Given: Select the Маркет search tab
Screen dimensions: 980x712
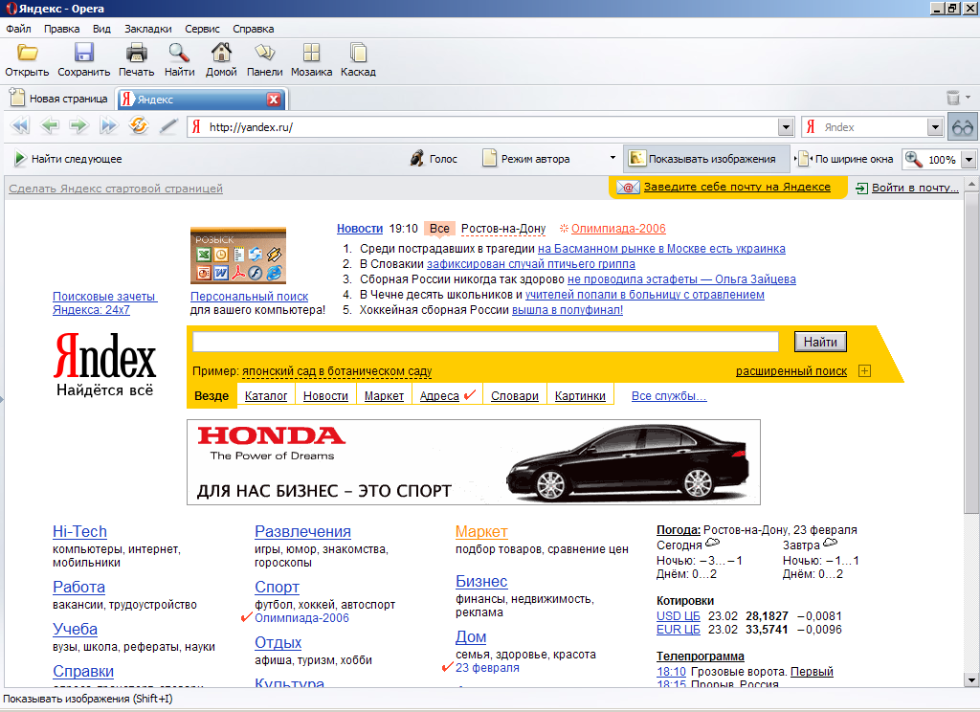Looking at the screenshot, I should click(x=384, y=395).
